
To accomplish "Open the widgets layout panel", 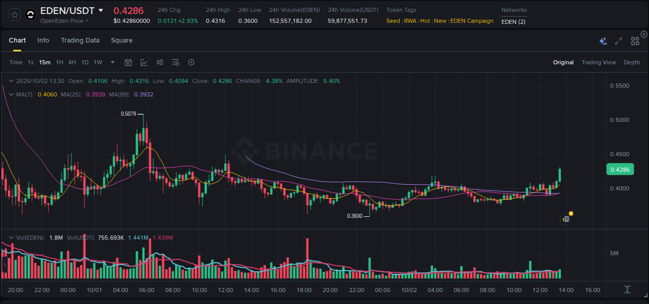I will (634, 40).
